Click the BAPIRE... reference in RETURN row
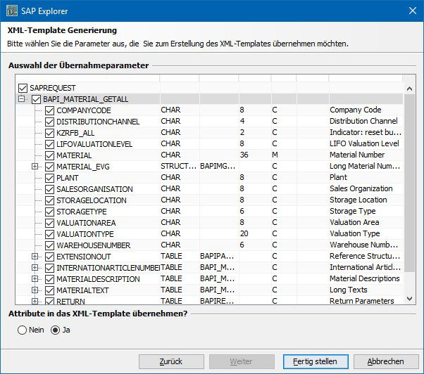 point(217,301)
